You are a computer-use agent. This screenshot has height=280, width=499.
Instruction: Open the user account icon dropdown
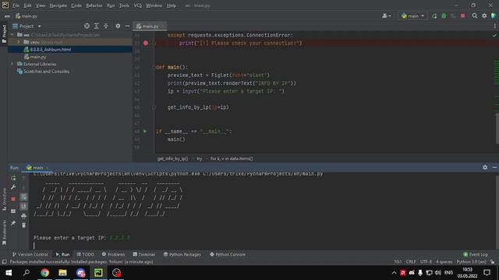(x=387, y=16)
